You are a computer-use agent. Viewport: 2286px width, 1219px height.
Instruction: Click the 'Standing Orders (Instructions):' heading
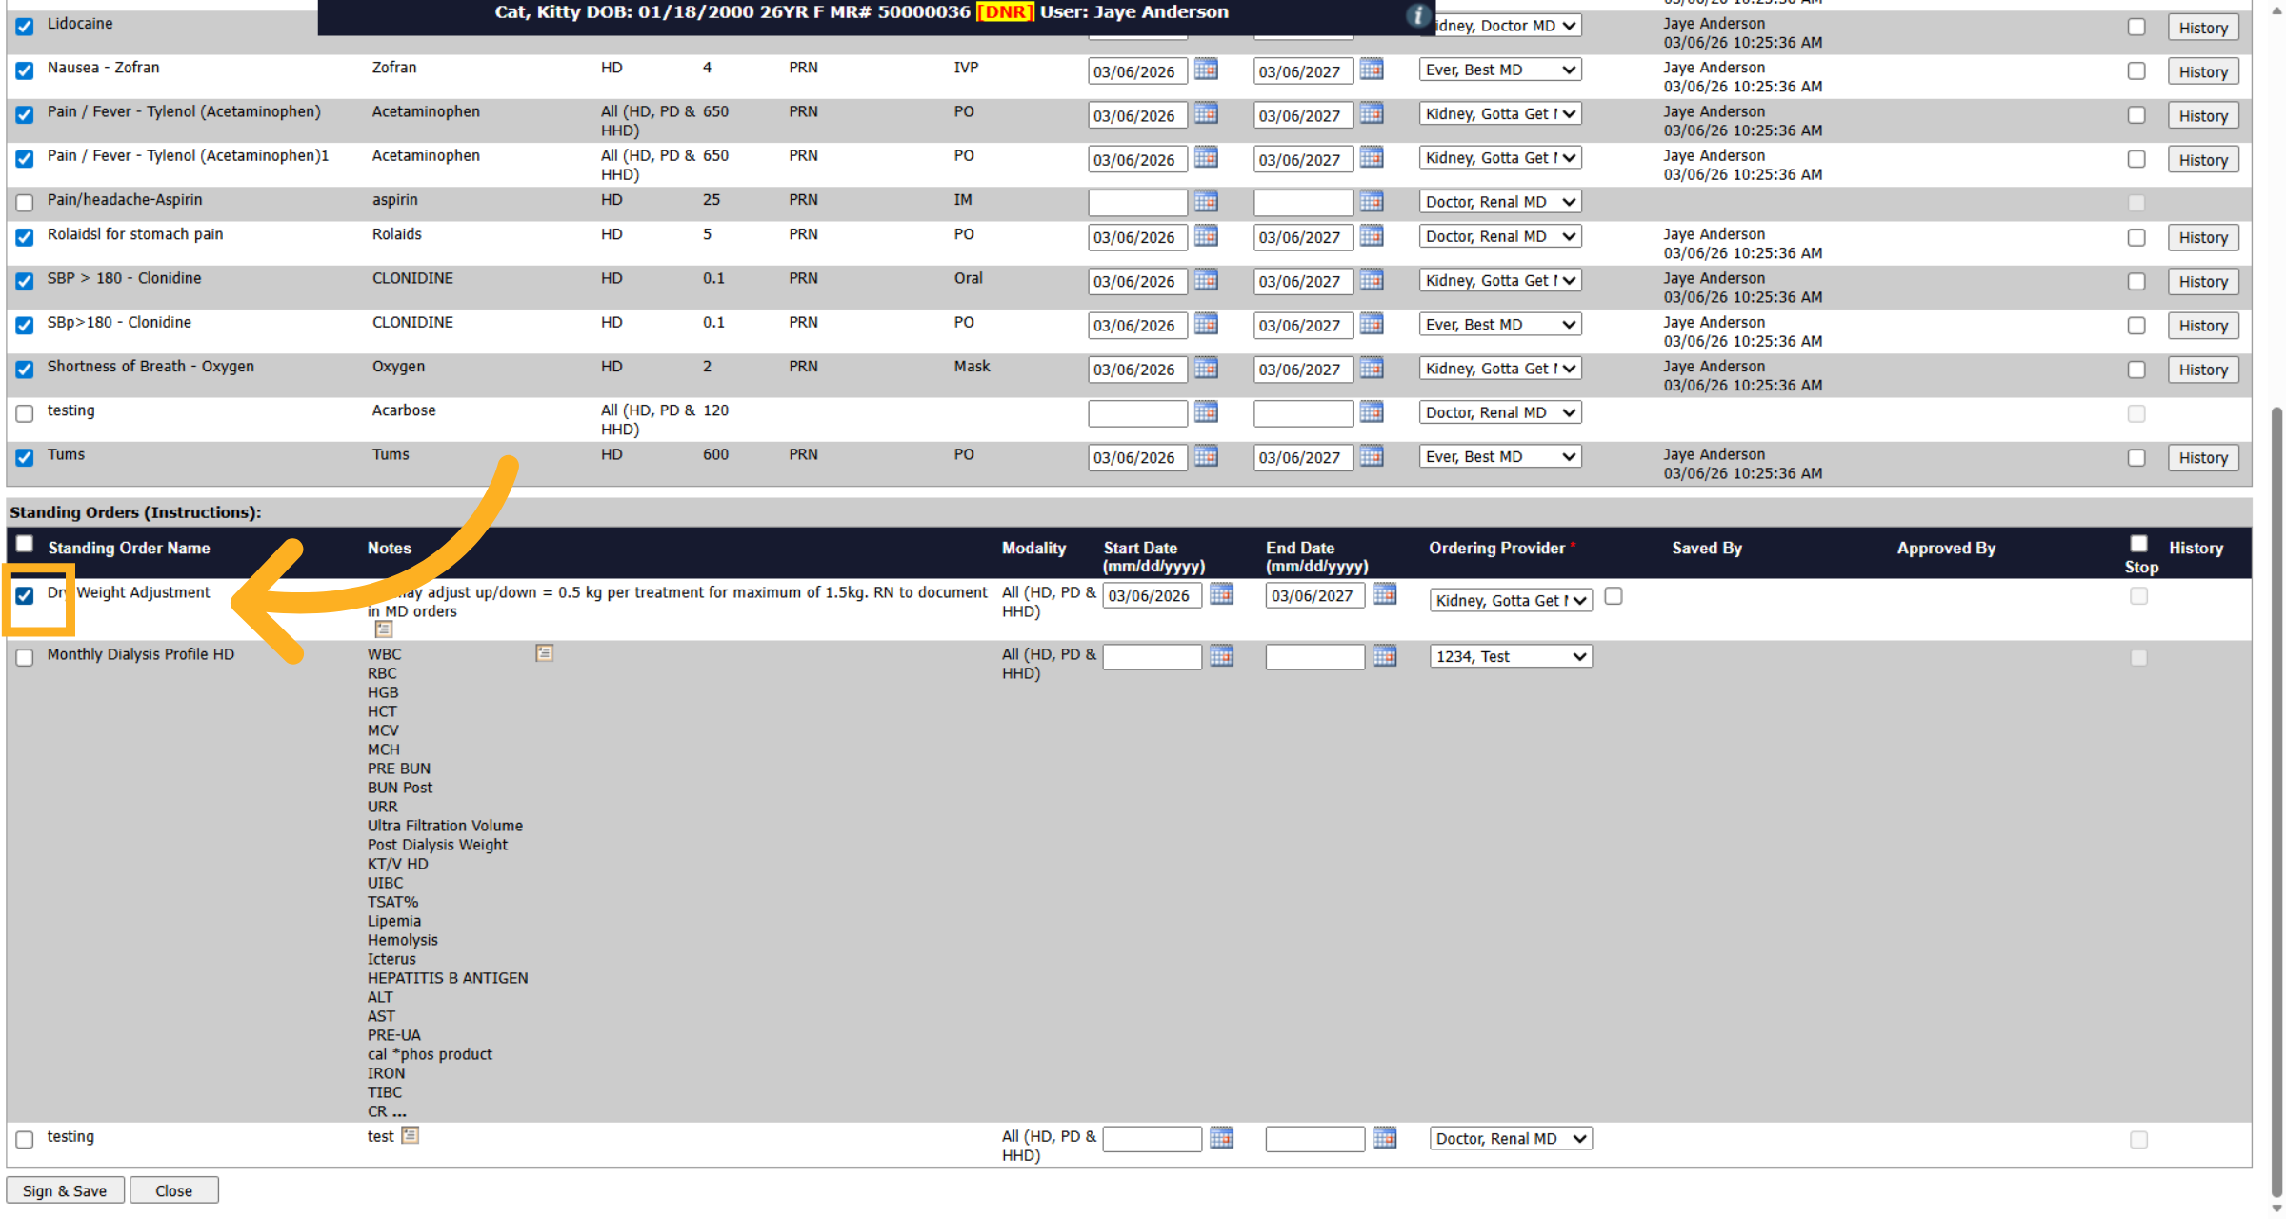(x=135, y=512)
